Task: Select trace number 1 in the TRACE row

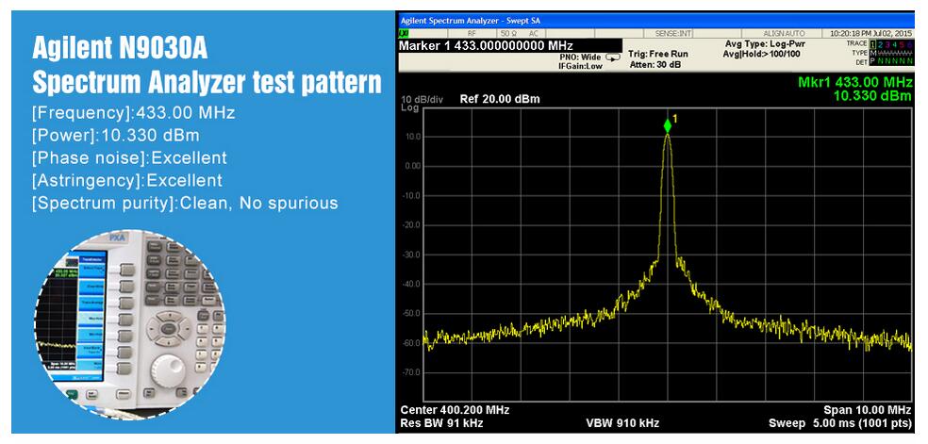Action: coord(873,45)
